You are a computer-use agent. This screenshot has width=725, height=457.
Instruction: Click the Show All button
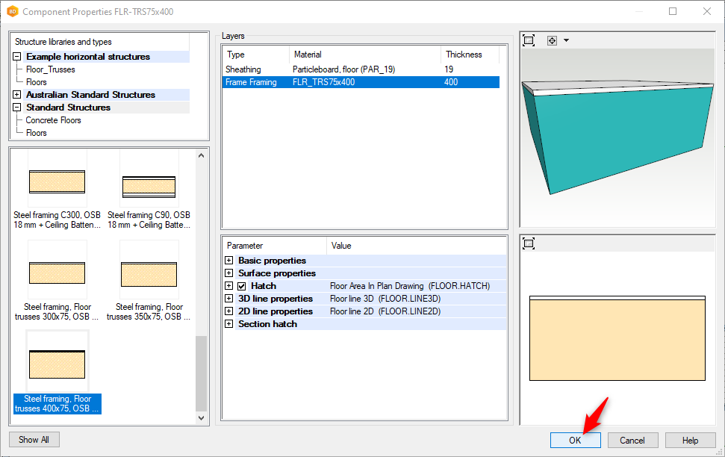[34, 440]
